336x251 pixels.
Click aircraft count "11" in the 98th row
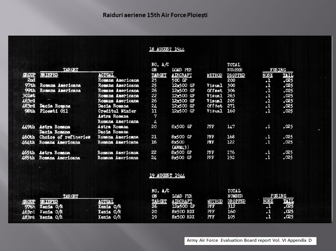(x=154, y=111)
